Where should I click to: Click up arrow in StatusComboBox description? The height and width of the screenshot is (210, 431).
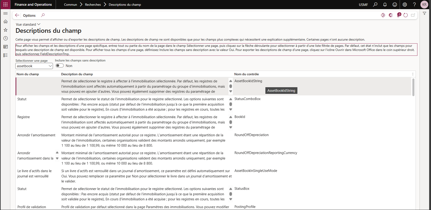tap(231, 99)
